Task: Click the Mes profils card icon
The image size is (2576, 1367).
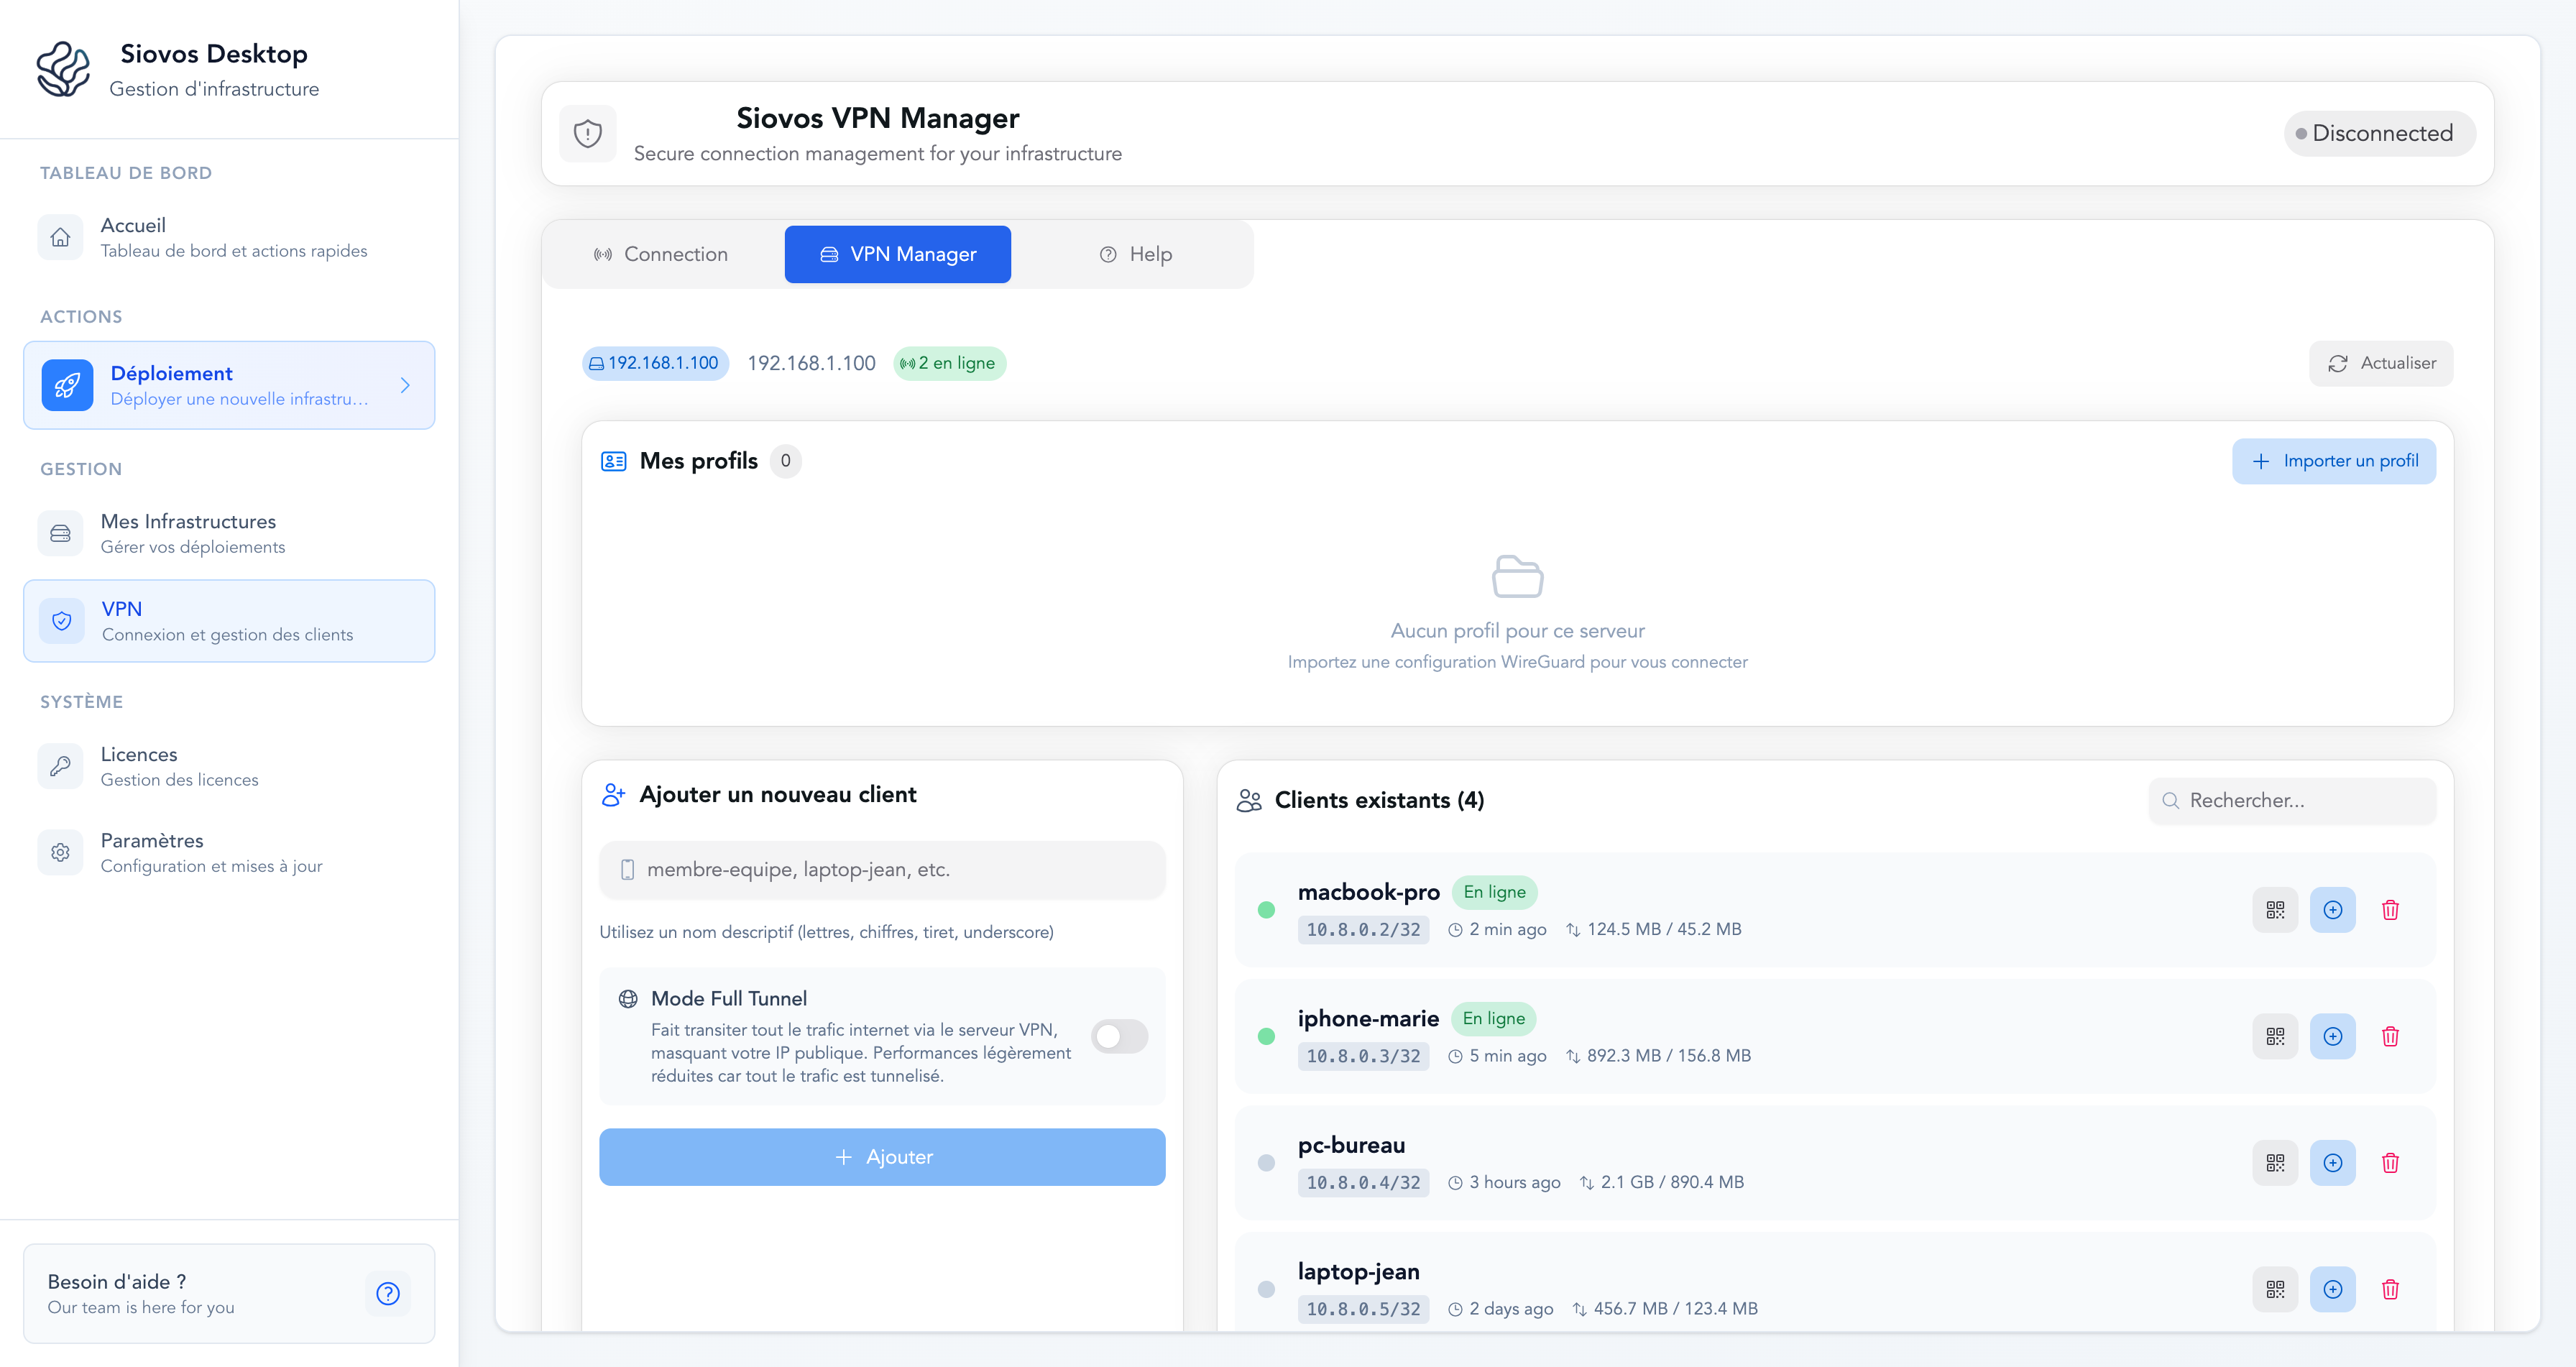Action: [613, 461]
